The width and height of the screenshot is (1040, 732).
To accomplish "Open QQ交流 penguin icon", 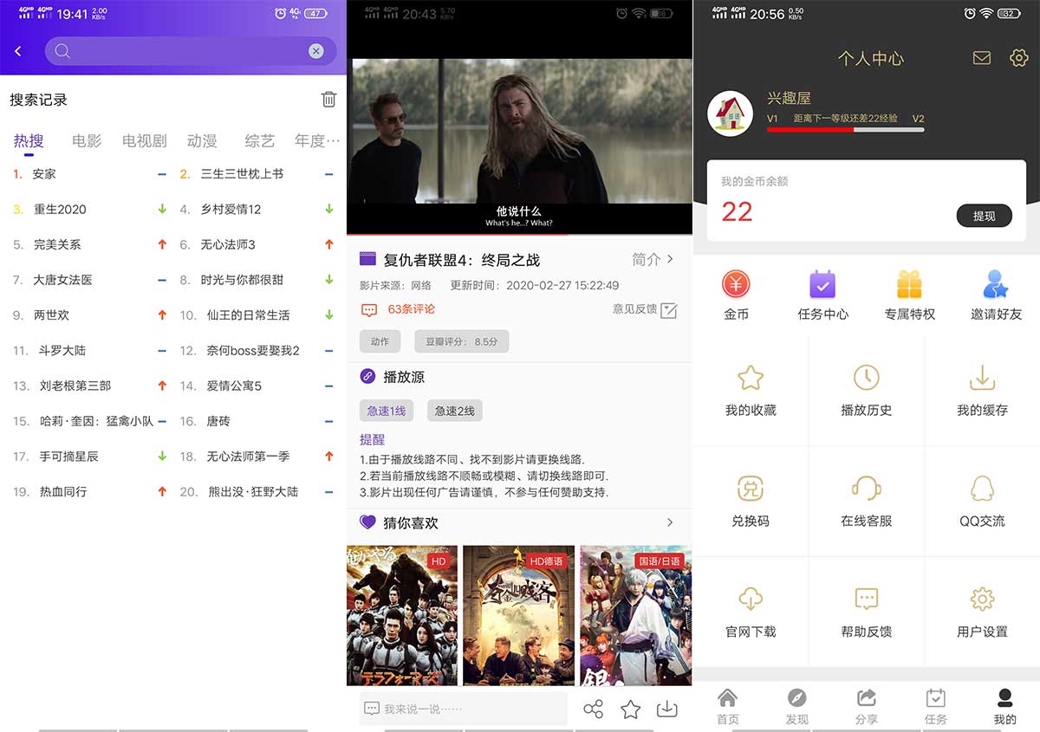I will (982, 489).
